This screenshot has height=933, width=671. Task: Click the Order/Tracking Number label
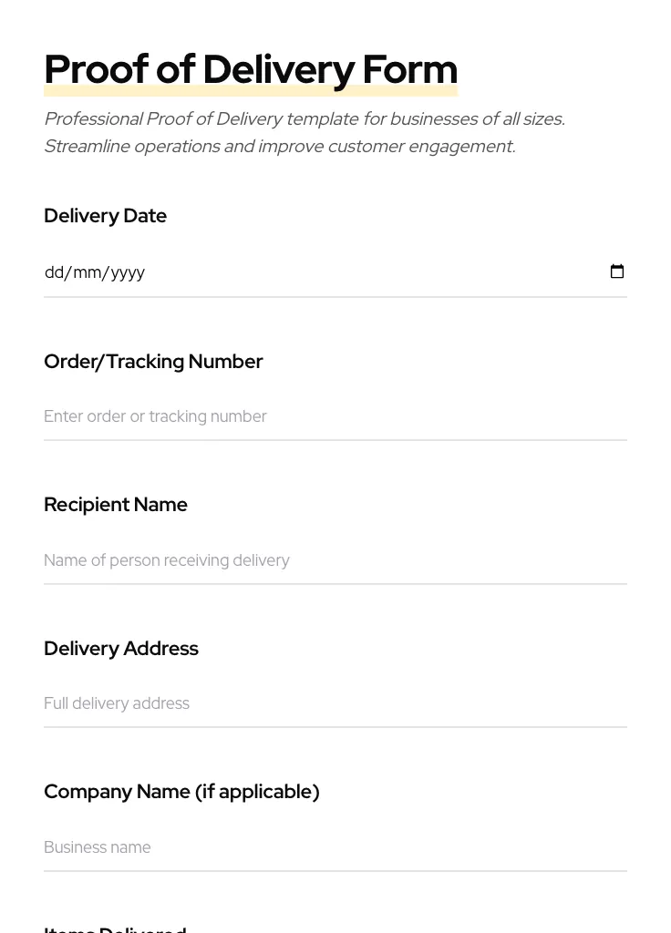tap(153, 362)
